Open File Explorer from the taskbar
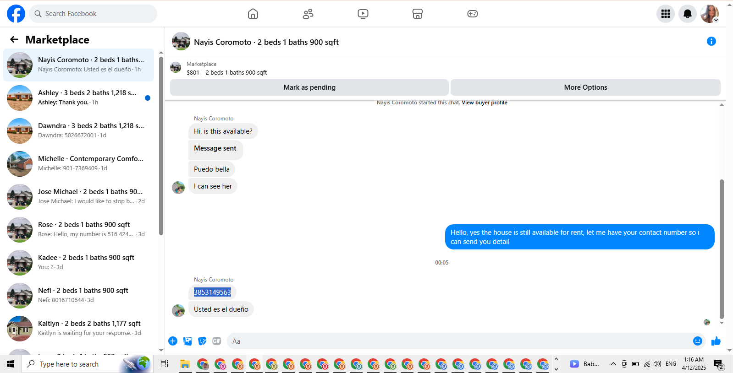733x373 pixels. point(185,364)
